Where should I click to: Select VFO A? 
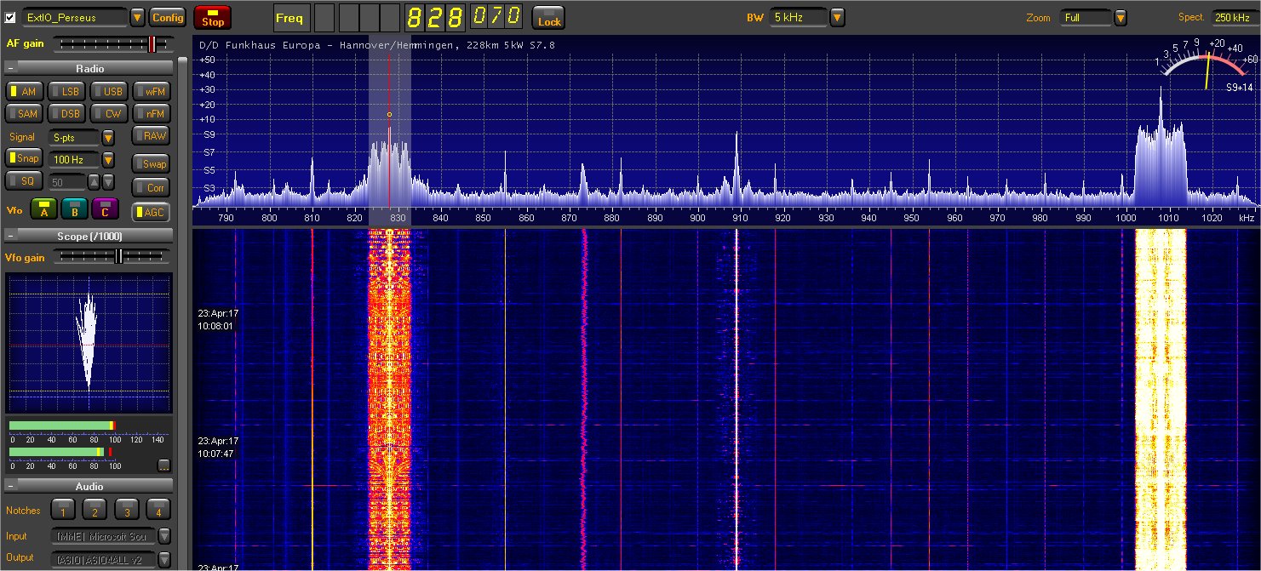click(x=43, y=209)
